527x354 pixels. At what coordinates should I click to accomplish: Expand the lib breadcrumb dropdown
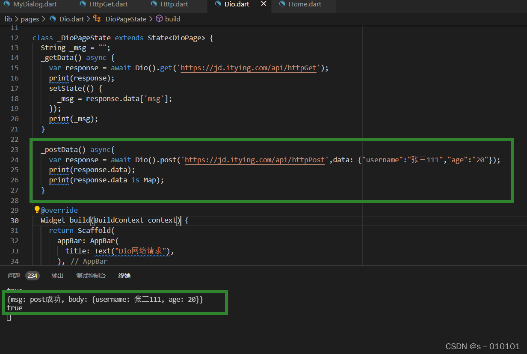[x=8, y=19]
